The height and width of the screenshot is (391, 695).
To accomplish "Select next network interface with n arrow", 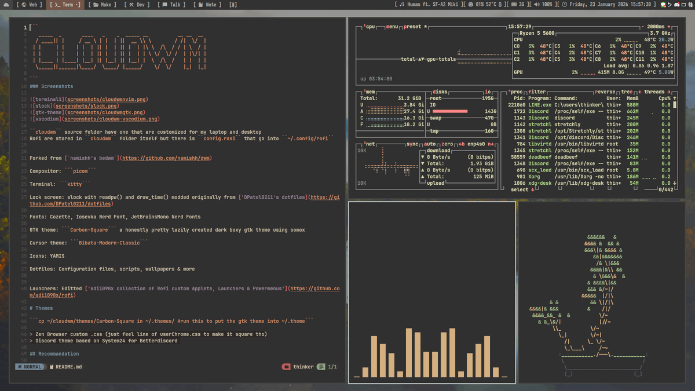I will (491, 144).
